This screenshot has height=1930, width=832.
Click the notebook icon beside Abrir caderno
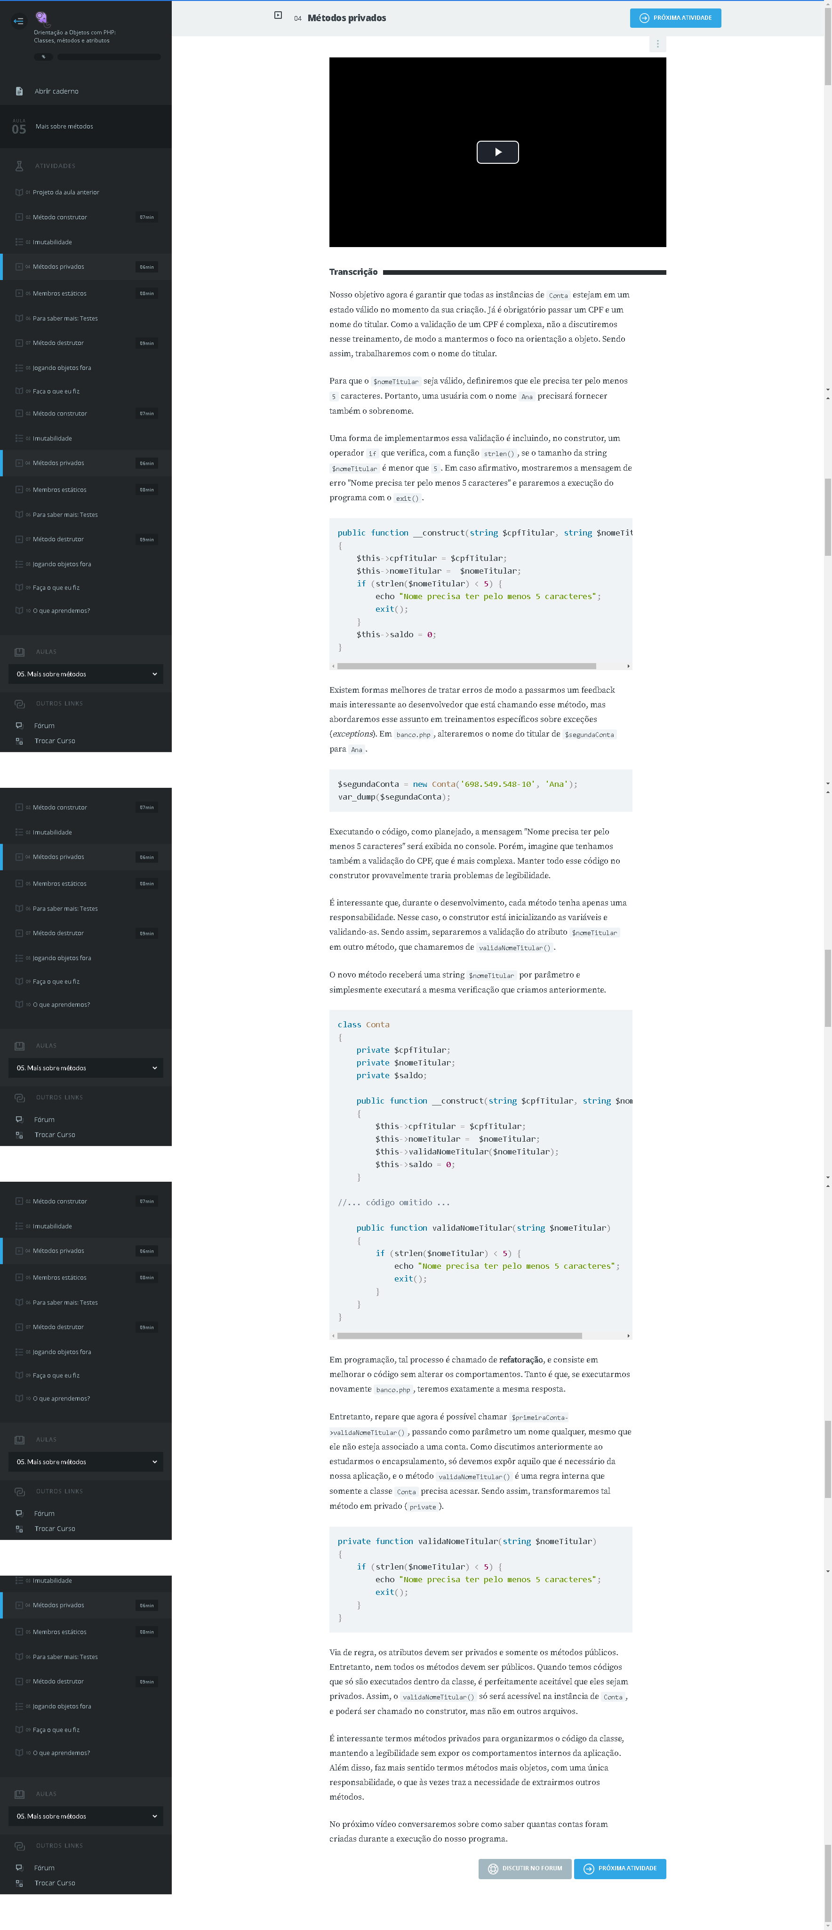coord(19,91)
